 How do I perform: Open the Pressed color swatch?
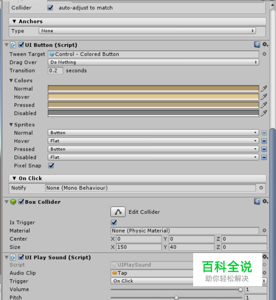pyautogui.click(x=153, y=105)
